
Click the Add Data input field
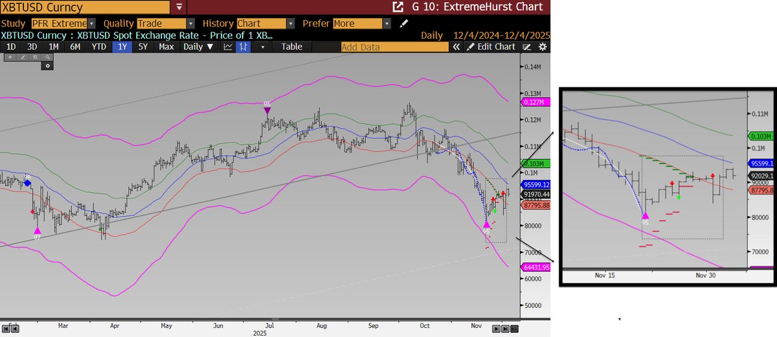click(x=394, y=47)
